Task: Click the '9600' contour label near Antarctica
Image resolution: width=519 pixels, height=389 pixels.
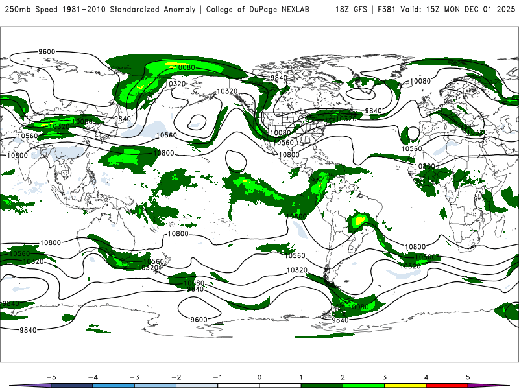Action: click(x=199, y=320)
